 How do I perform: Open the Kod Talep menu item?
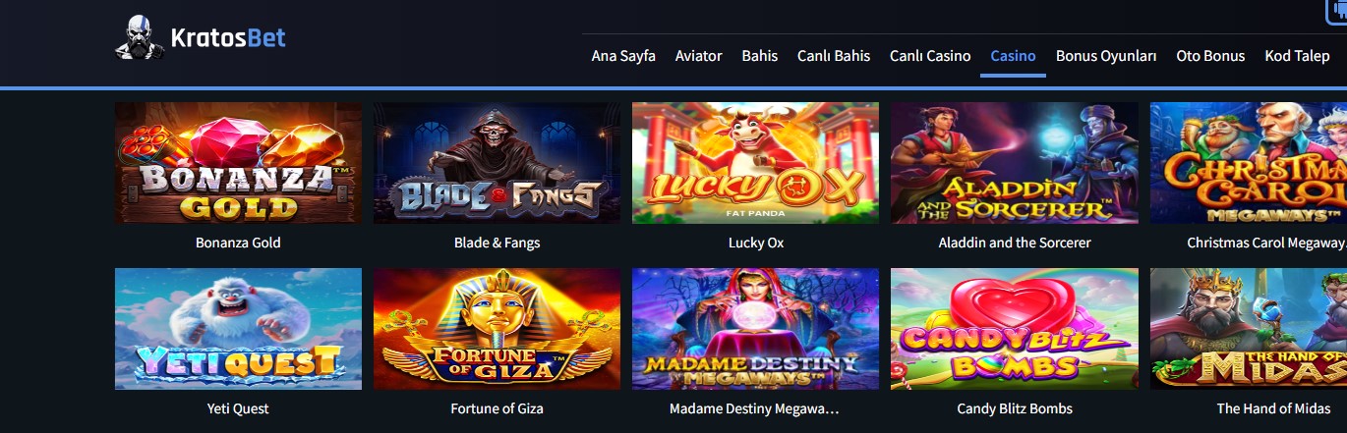pyautogui.click(x=1297, y=56)
